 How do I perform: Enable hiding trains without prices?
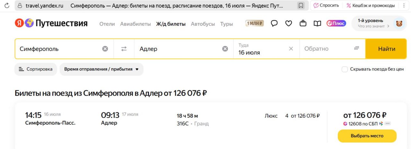point(345,69)
